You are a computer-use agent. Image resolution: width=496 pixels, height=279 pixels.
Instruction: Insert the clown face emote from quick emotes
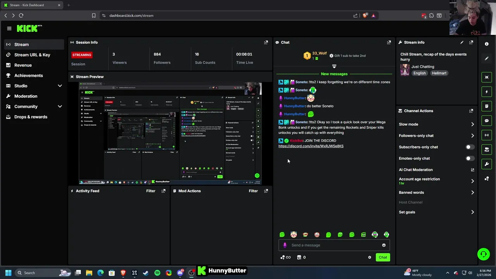(x=294, y=234)
